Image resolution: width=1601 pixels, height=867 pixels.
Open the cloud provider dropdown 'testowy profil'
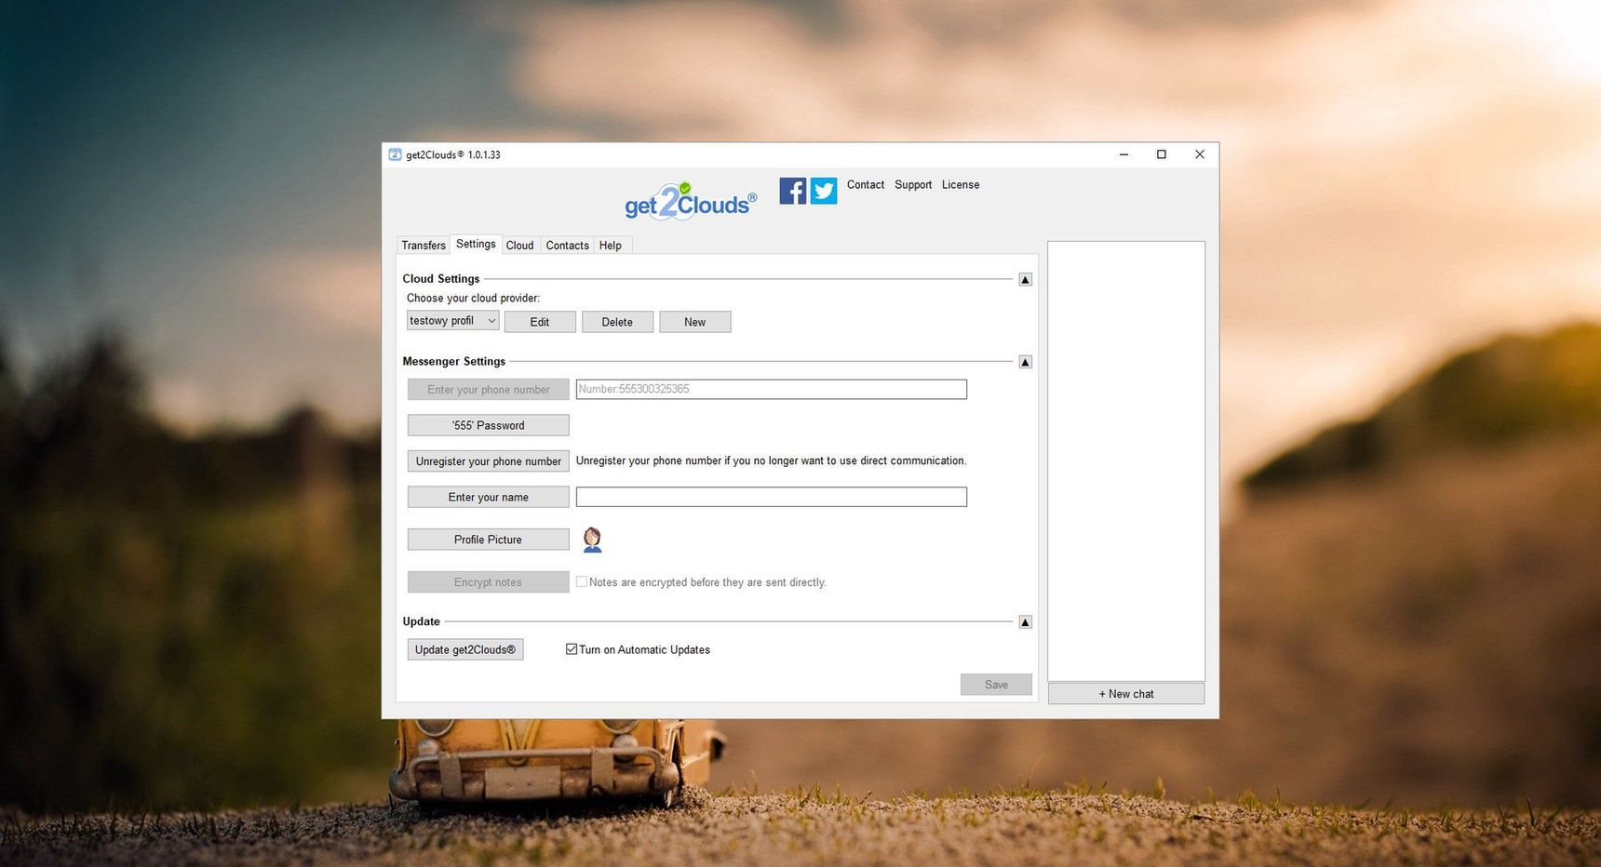point(453,321)
